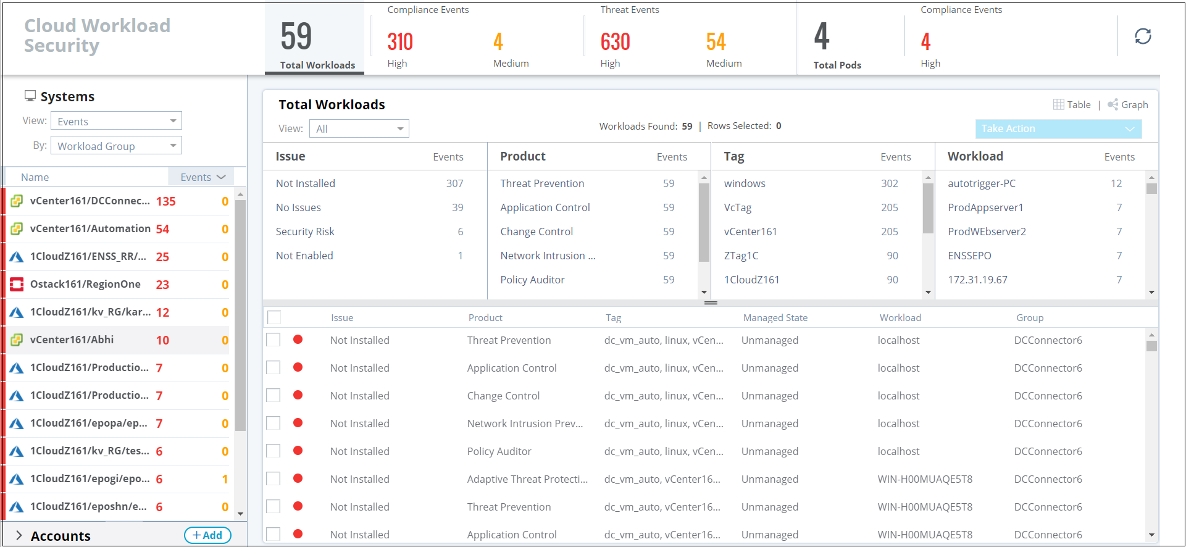This screenshot has width=1186, height=547.
Task: Click the Add account button
Action: click(x=207, y=535)
